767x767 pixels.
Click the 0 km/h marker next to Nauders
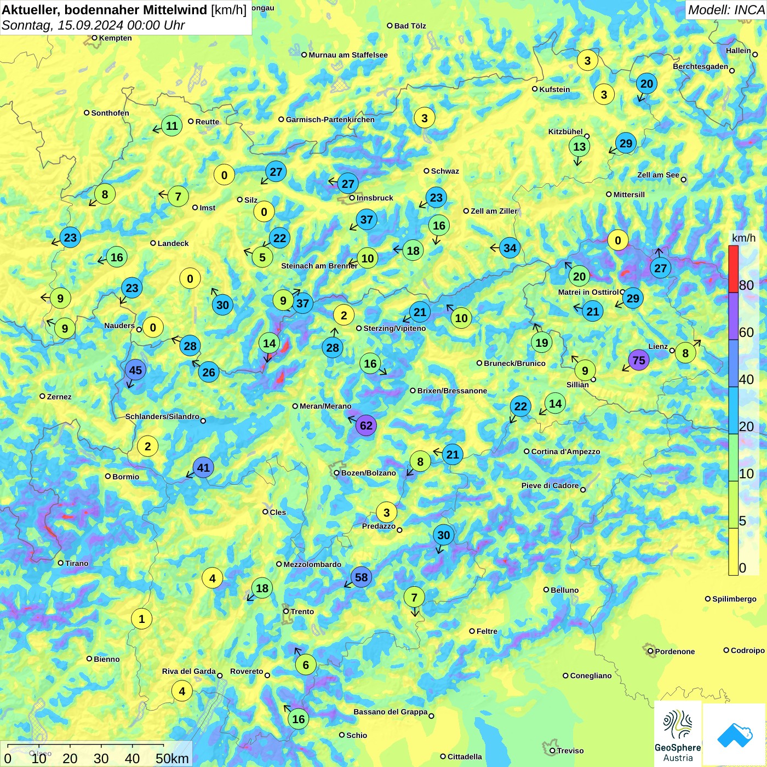pos(153,328)
